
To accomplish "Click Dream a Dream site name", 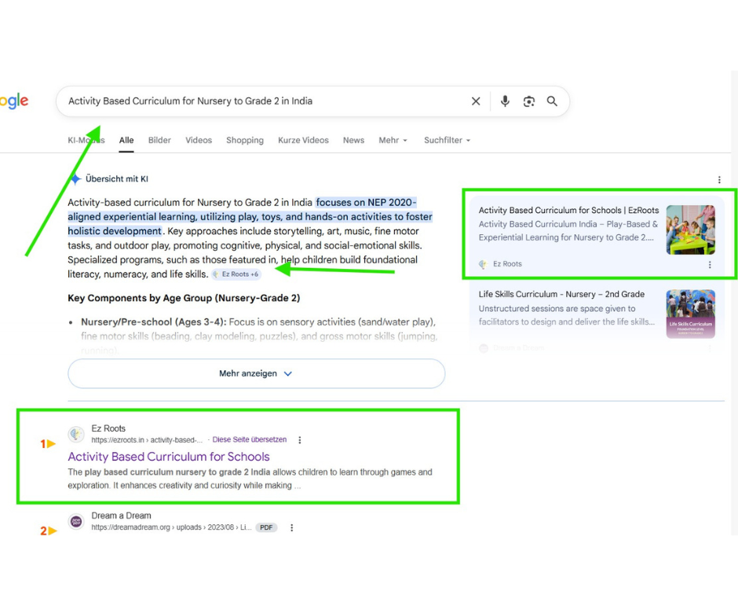I will 121,516.
